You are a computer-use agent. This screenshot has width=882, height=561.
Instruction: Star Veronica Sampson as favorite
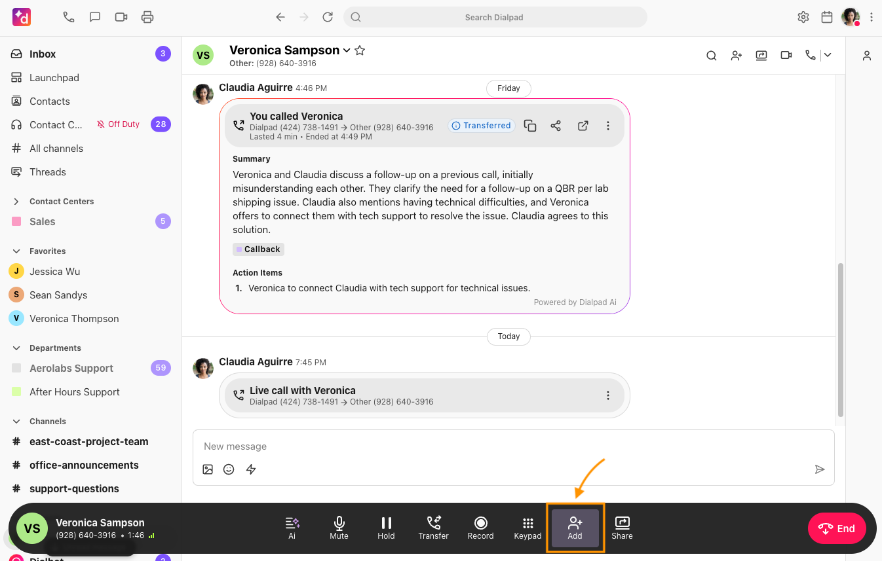pos(360,50)
